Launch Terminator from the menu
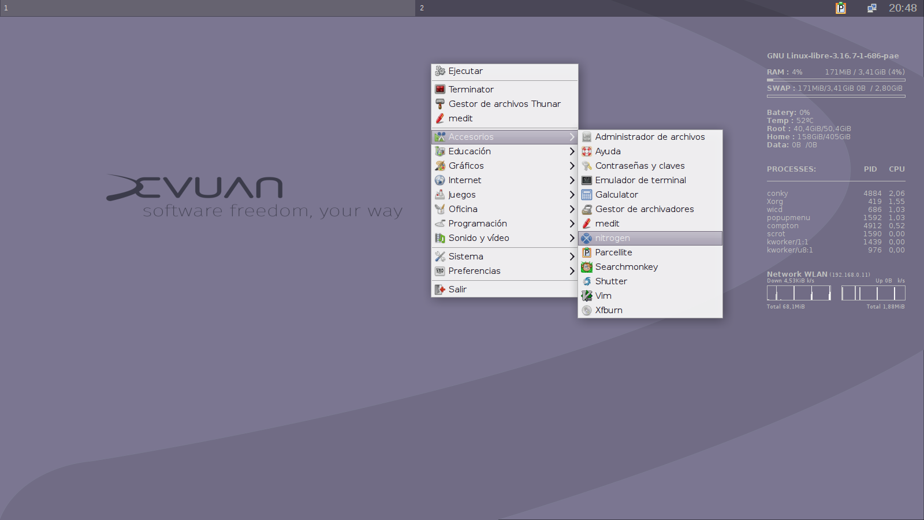This screenshot has height=520, width=924. 505,90
